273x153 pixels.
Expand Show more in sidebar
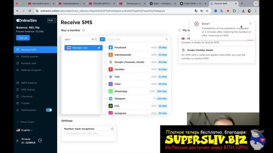(25, 122)
